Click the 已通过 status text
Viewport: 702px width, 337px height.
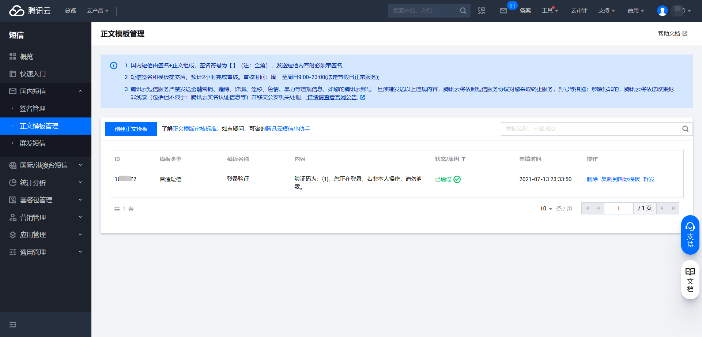443,179
